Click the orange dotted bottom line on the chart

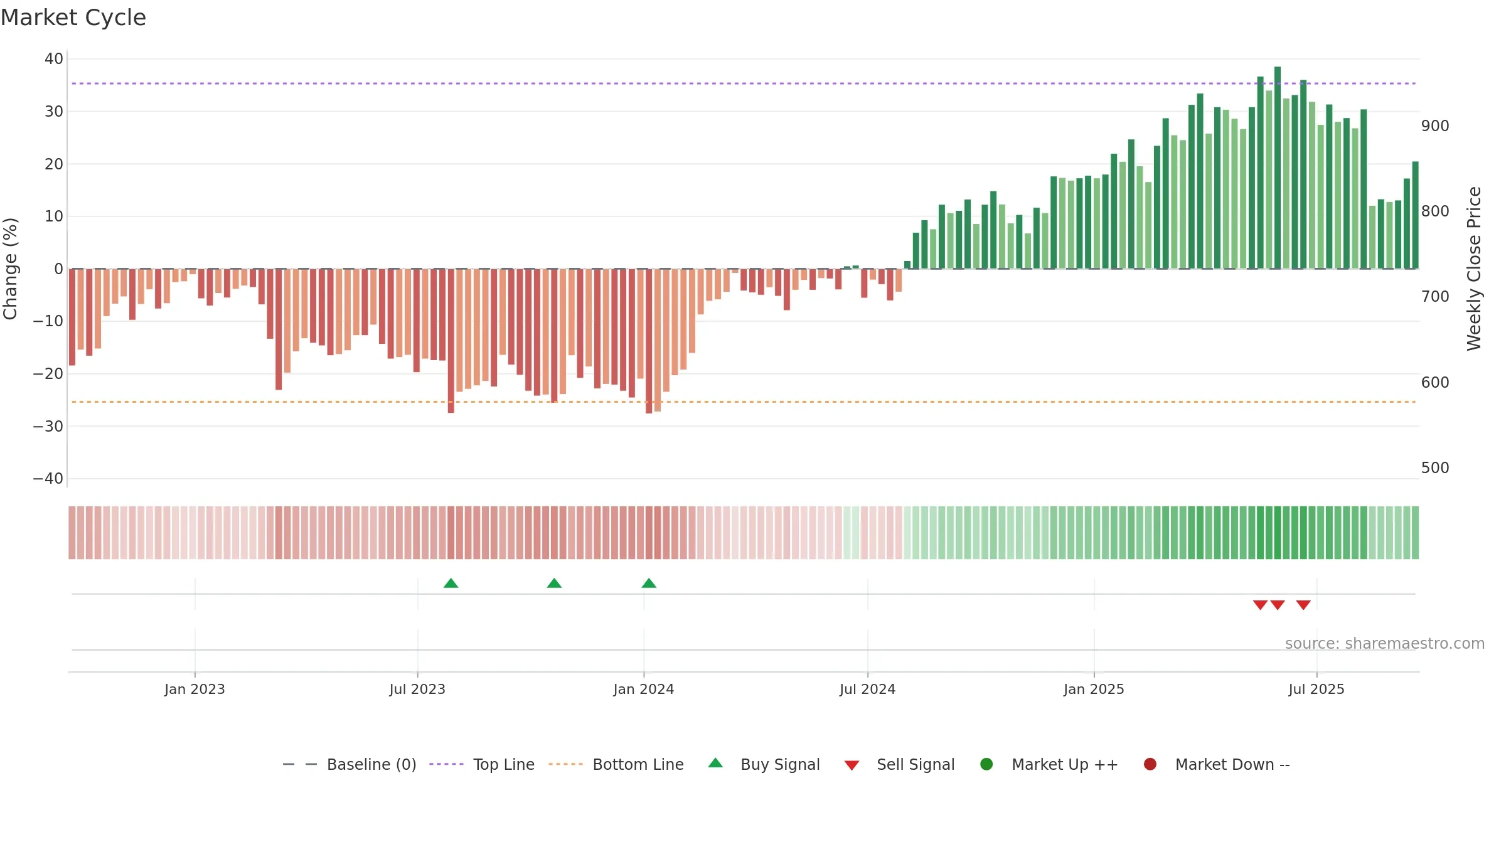tap(744, 402)
